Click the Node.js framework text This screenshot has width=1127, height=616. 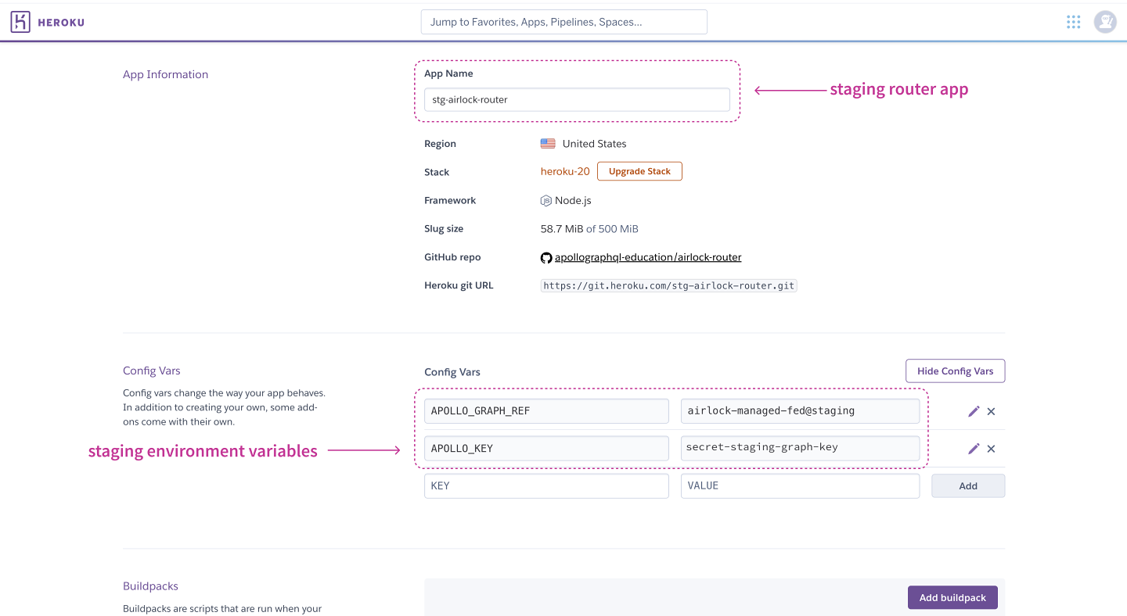click(573, 201)
